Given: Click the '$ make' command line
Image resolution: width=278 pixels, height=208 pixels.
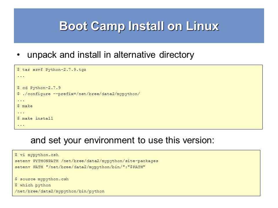Looking at the screenshot, I should [25, 106].
